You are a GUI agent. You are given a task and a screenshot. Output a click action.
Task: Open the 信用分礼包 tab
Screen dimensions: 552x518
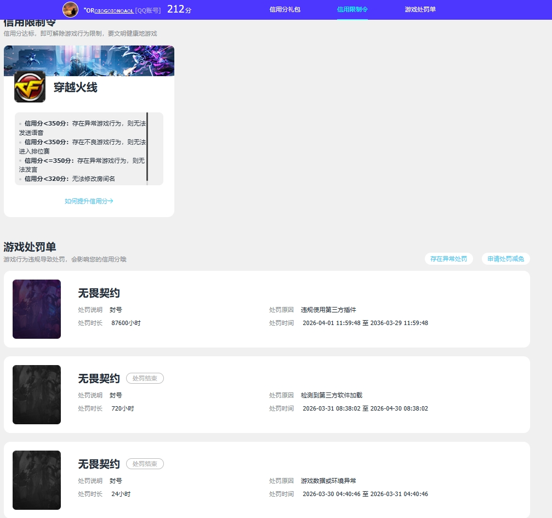285,9
